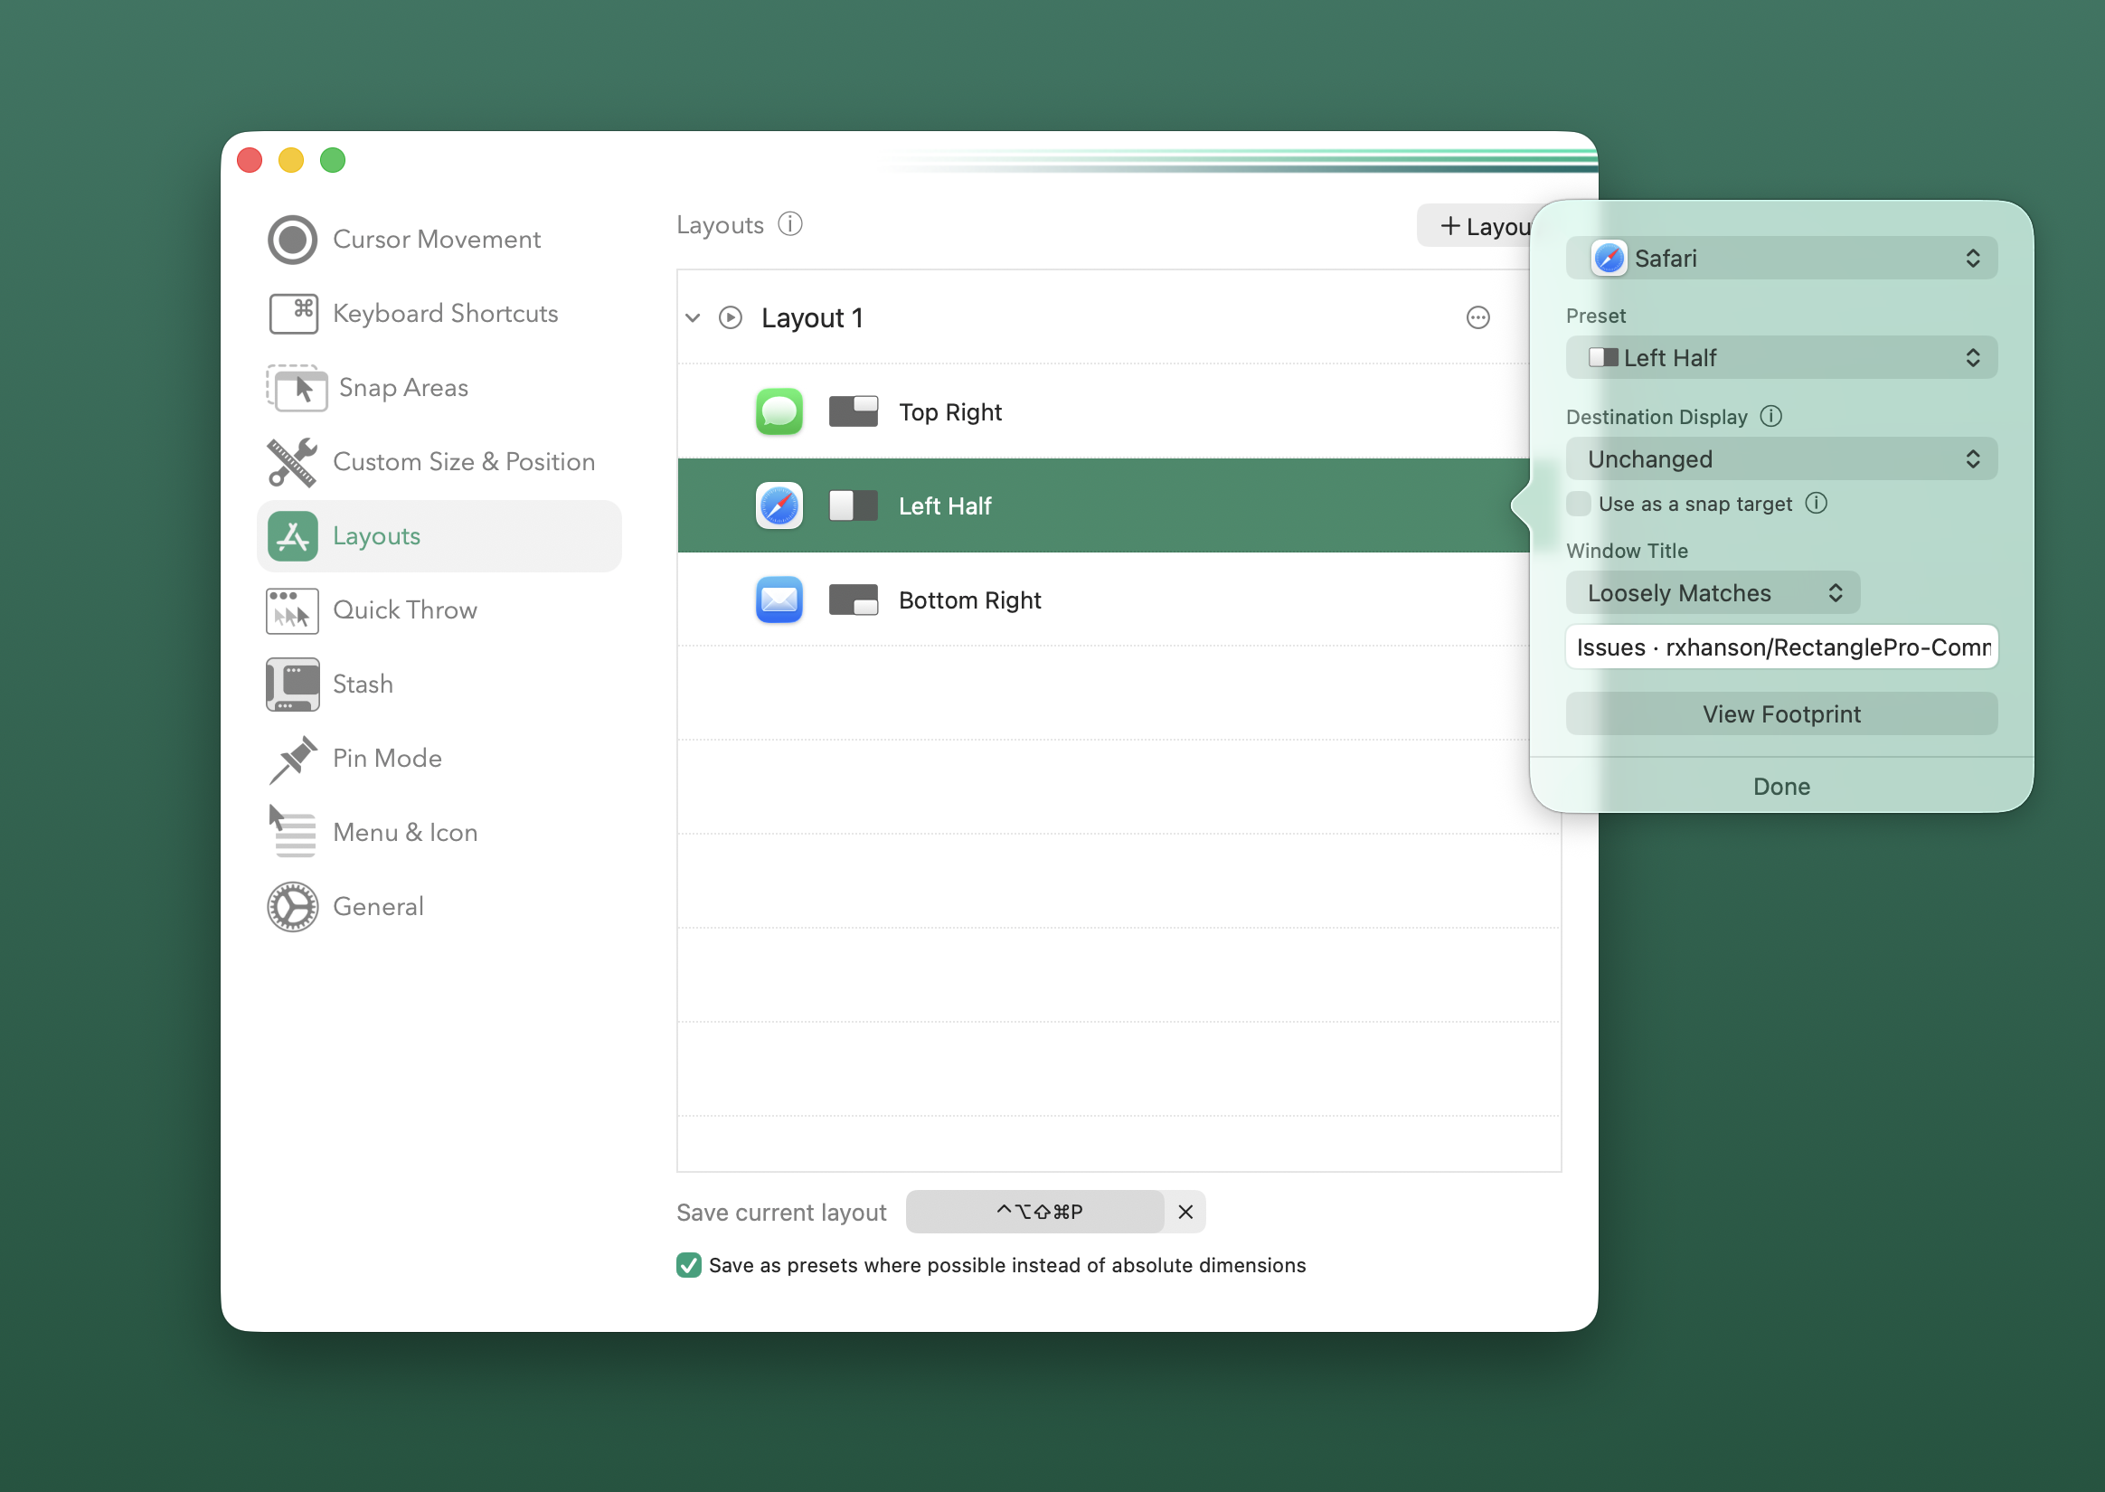Open Cursor Movement settings

click(439, 240)
